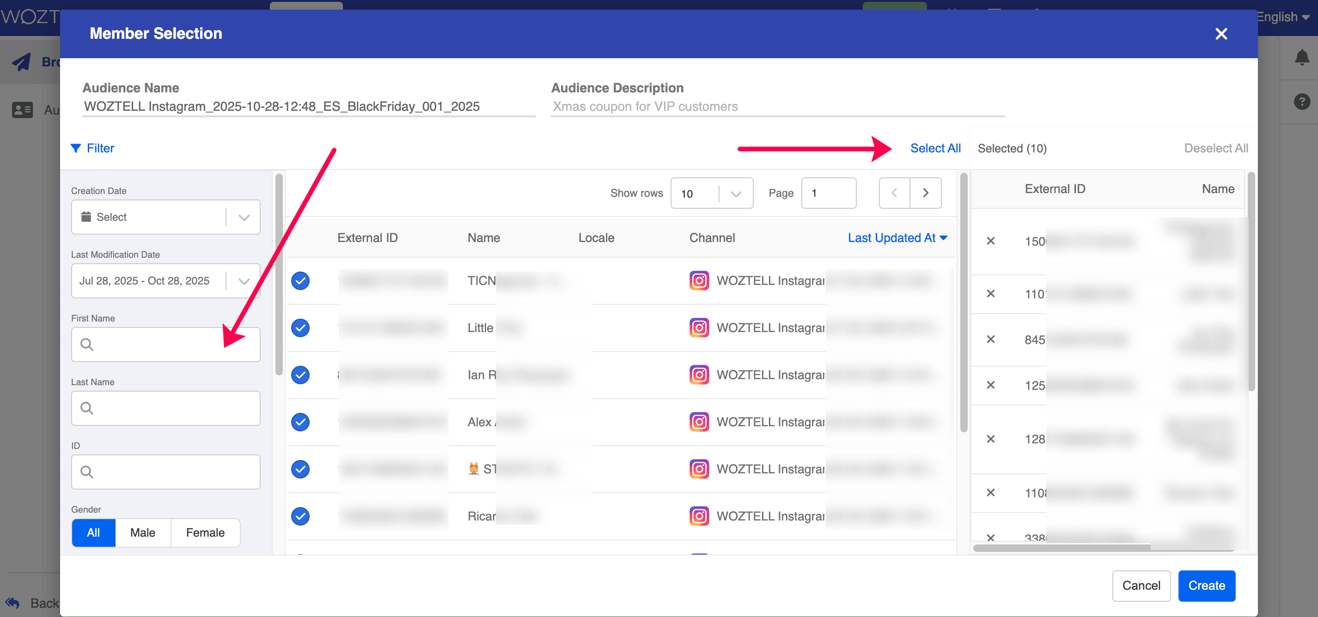Uncheck the TICN member row

300,281
